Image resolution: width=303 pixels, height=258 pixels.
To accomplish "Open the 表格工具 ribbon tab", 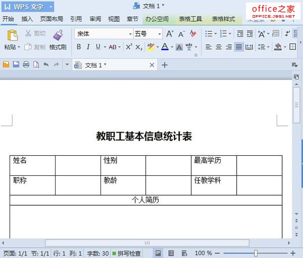I will click(x=190, y=19).
